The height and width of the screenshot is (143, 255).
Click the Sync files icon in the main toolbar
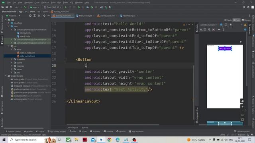pyautogui.click(x=11, y=7)
